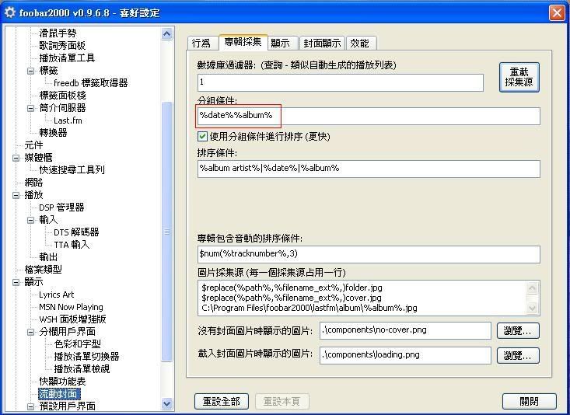Image resolution: width=570 pixels, height=415 pixels.
Task: Select Last.fm in the settings tree
Action: 68,120
